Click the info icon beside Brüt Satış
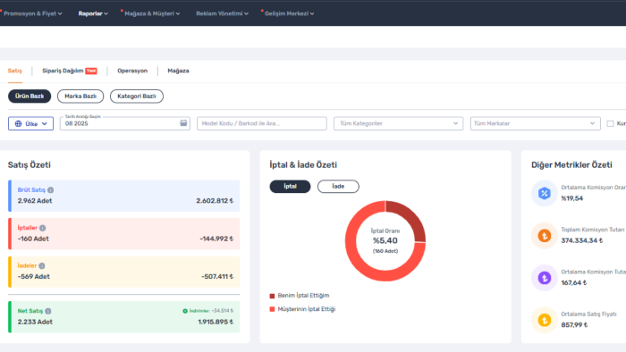626x352 pixels. pos(50,190)
